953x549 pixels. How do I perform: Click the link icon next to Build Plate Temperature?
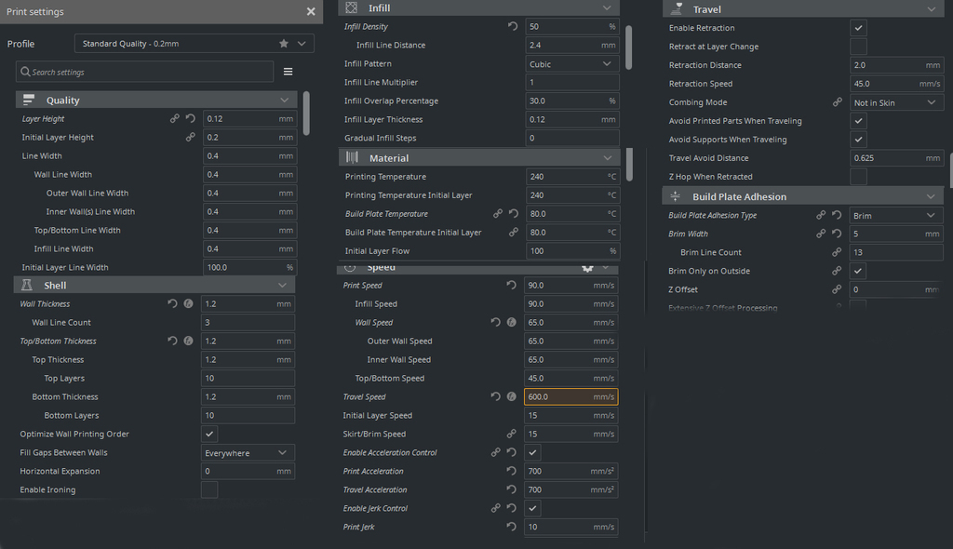[498, 213]
